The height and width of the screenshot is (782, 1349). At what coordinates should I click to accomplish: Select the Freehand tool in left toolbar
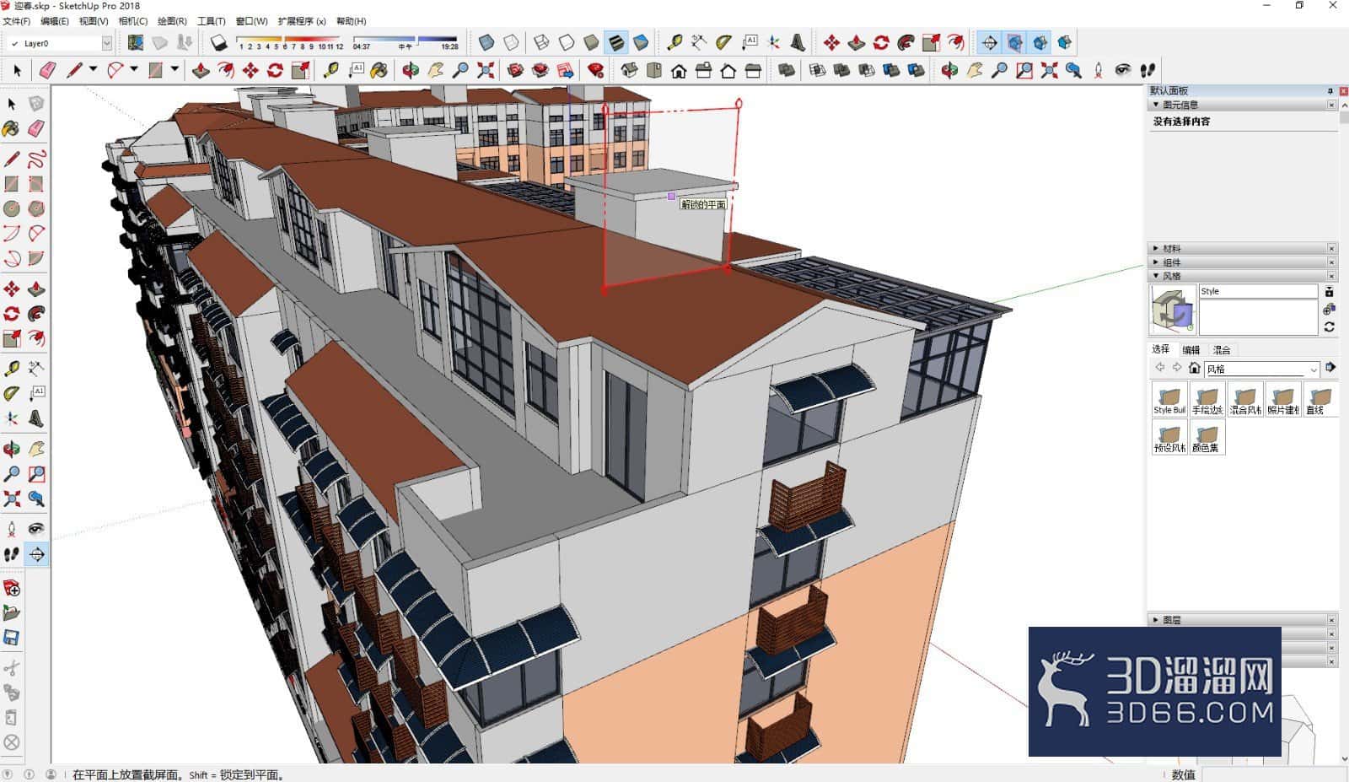[x=36, y=159]
